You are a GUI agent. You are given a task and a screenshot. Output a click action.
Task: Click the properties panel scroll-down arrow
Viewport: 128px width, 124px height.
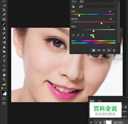tap(119, 46)
